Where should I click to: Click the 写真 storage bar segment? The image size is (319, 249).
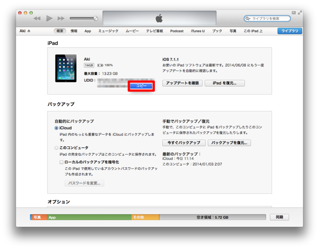coord(39,217)
